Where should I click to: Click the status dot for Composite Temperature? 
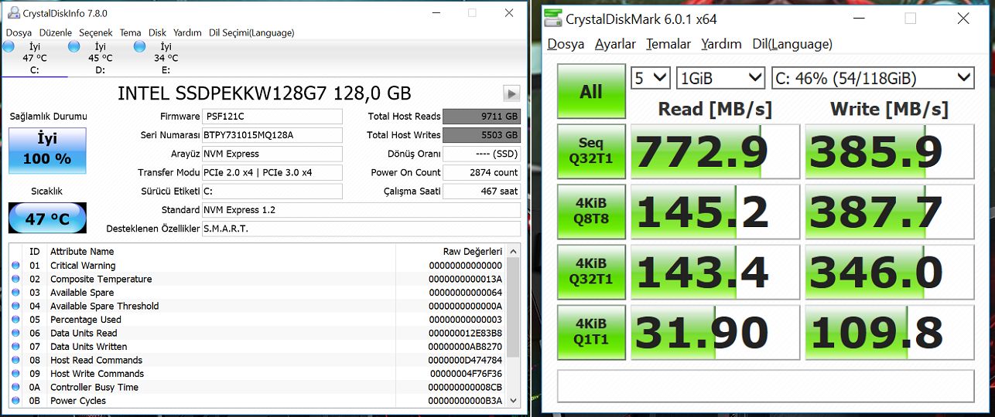(15, 279)
